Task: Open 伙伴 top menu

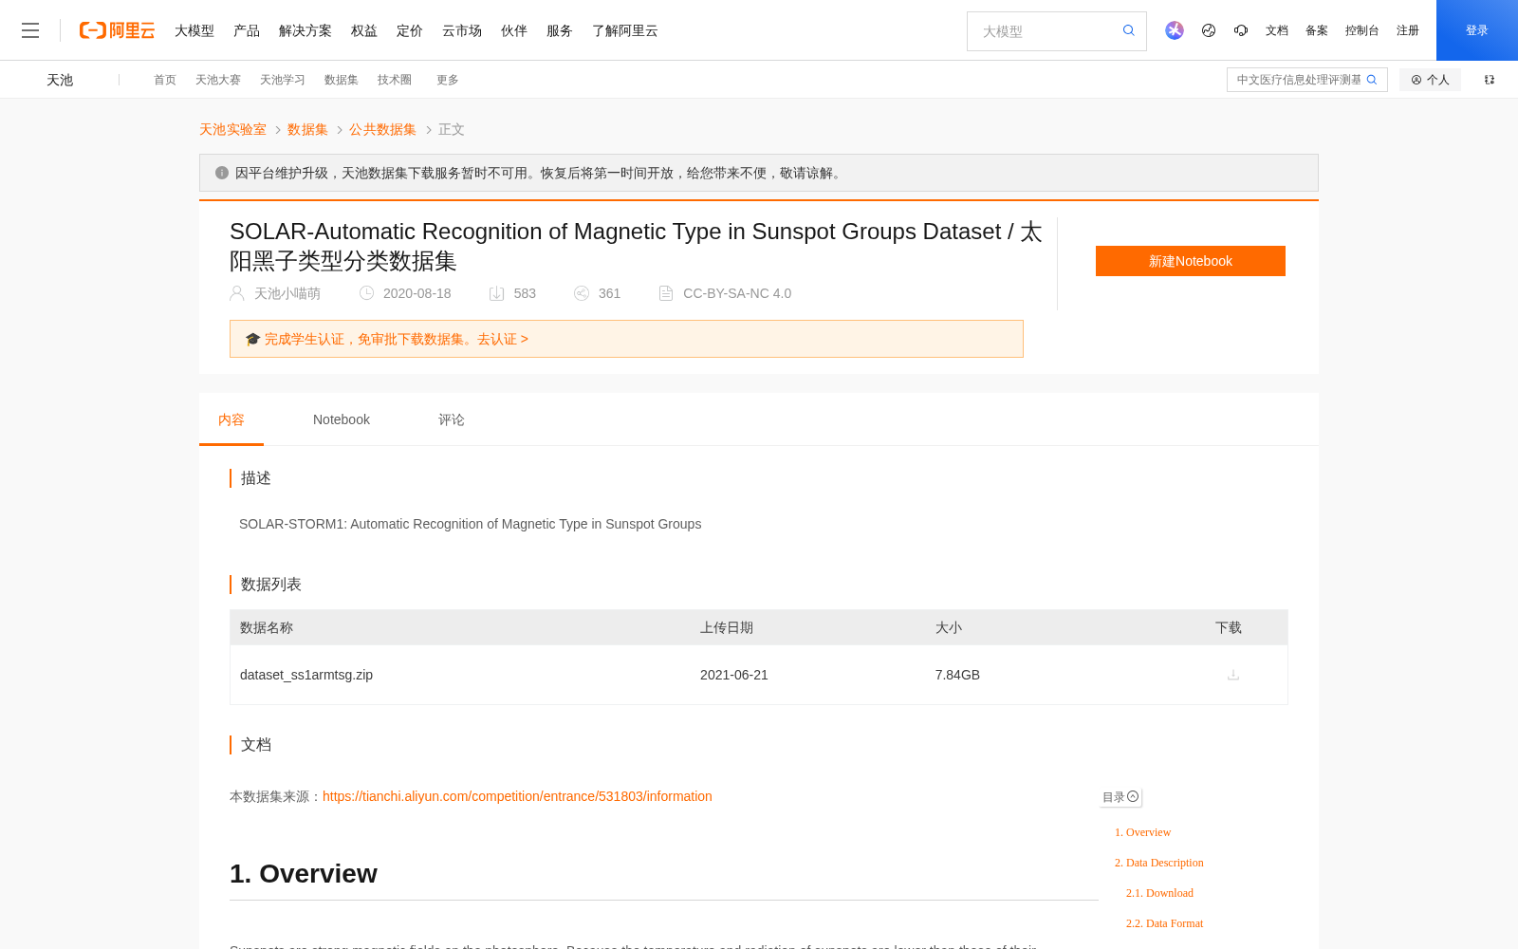Action: click(x=514, y=30)
